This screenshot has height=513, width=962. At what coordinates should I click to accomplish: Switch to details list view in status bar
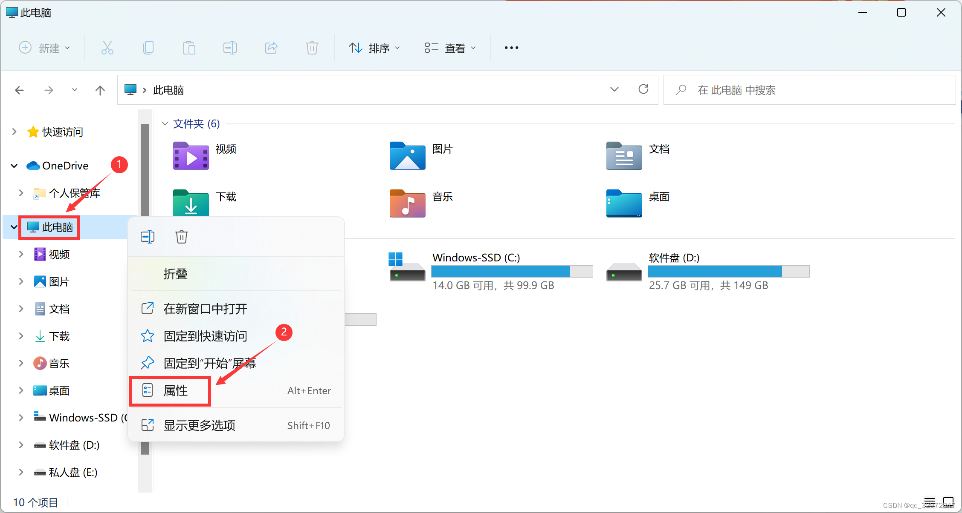[x=930, y=502]
